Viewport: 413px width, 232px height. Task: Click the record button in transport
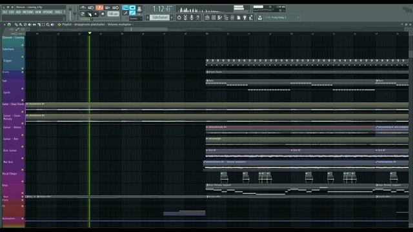pyautogui.click(x=103, y=14)
